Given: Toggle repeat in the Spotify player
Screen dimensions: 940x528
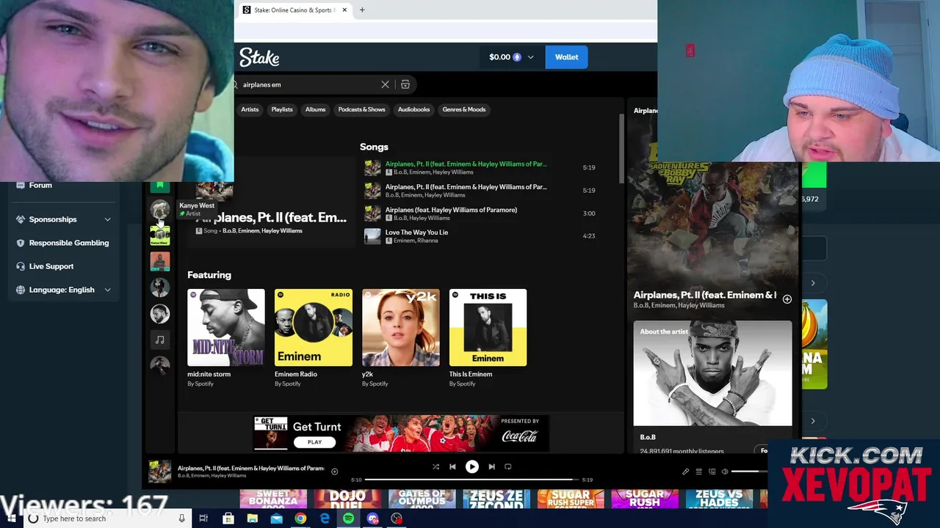Looking at the screenshot, I should coord(508,466).
